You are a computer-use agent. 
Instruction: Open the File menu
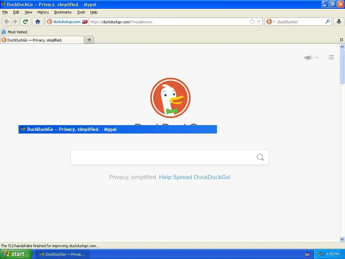(5, 12)
